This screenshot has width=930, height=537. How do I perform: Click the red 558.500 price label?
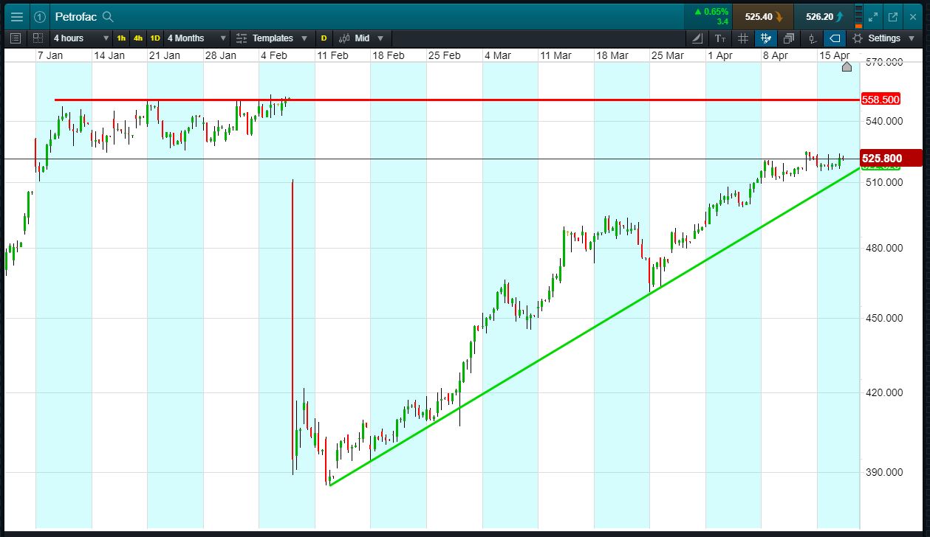pyautogui.click(x=881, y=100)
